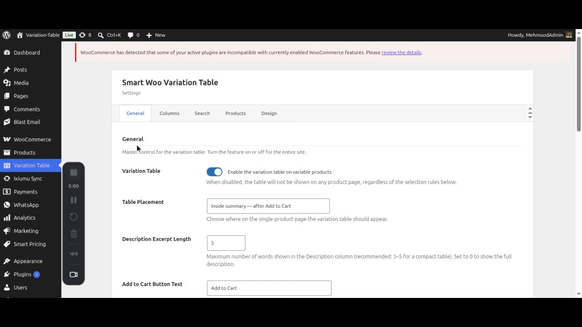The image size is (582, 327).
Task: Click the rewind icon in recorder widget
Action: pyautogui.click(x=74, y=254)
